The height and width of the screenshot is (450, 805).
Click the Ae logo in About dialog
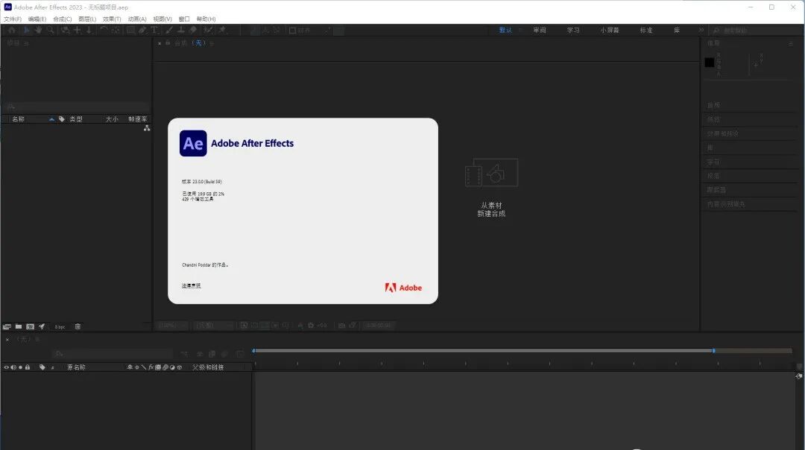[193, 143]
